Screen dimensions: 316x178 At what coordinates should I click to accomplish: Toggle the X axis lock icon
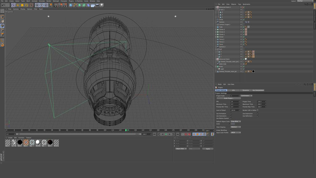[37, 5]
